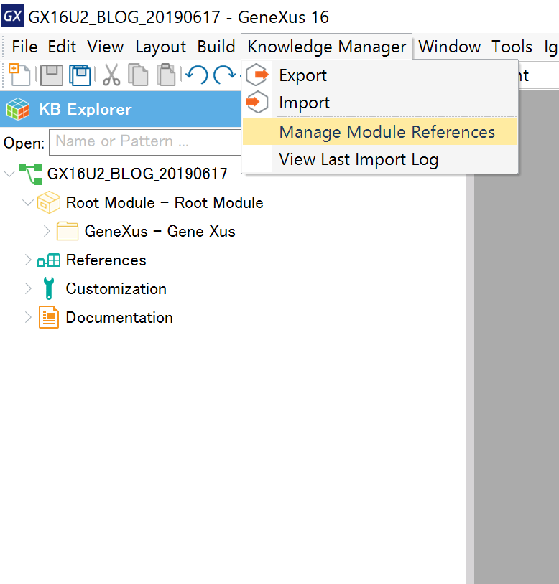
Task: Collapse the GX16U2_BLOG_20190617 root node
Action: pos(9,174)
